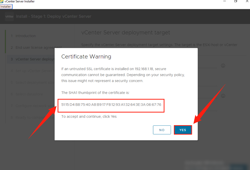Screen dimensions: 250x170
Task: Select the Configure network settings step
Action: (35, 106)
